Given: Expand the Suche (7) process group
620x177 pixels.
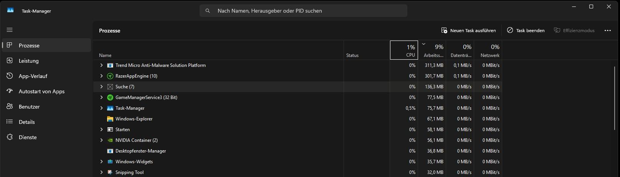Looking at the screenshot, I should [x=101, y=87].
